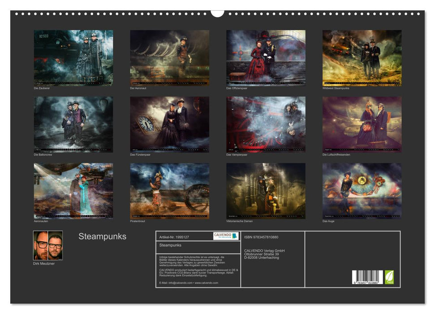The image size is (435, 314).
Task: Select the Das Auge image
Action: (x=362, y=191)
